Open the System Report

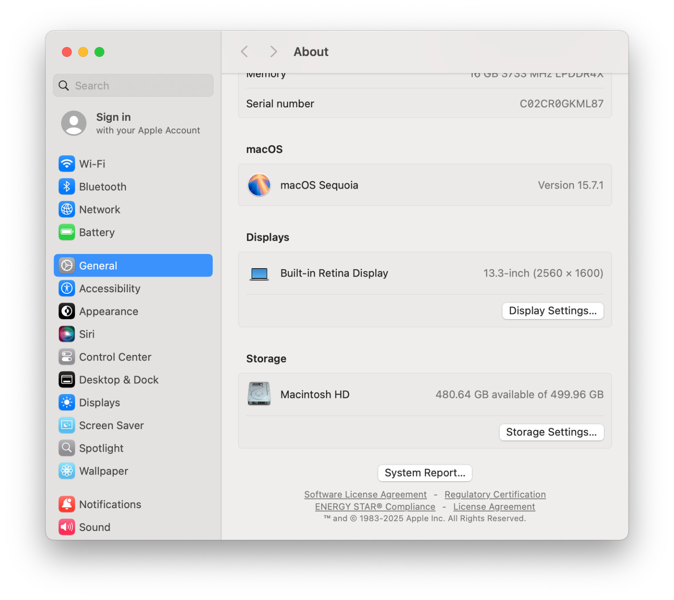tap(425, 473)
